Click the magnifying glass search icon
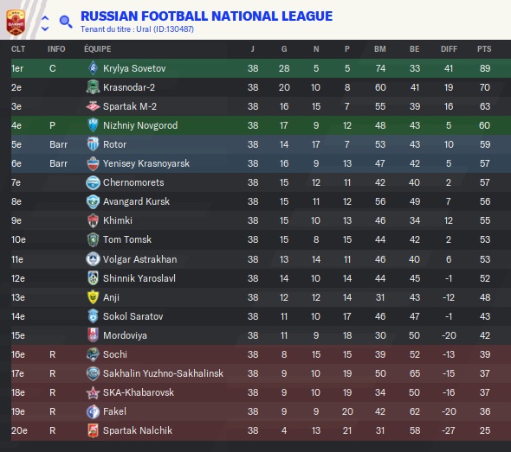The image size is (511, 452). click(66, 22)
